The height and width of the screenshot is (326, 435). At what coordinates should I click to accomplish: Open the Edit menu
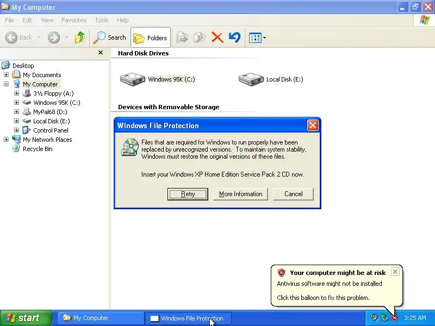click(27, 20)
